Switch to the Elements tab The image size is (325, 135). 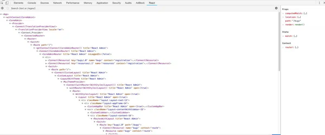tap(18, 3)
